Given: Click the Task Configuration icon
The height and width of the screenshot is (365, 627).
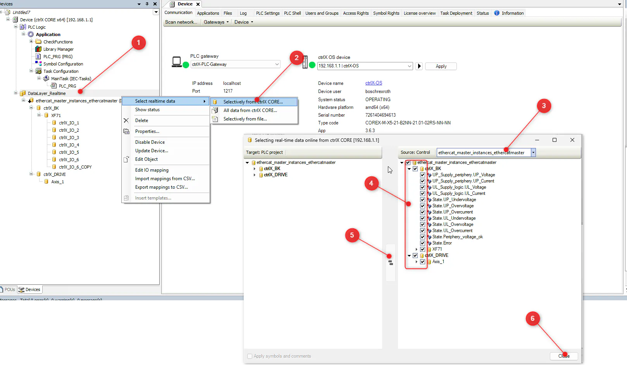Looking at the screenshot, I should 38,71.
